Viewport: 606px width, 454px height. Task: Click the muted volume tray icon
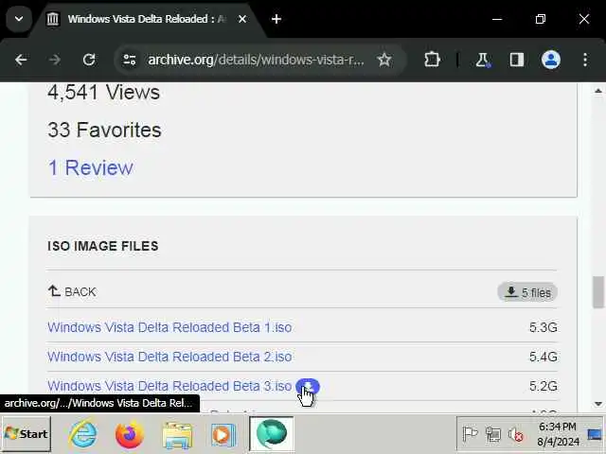click(x=515, y=435)
